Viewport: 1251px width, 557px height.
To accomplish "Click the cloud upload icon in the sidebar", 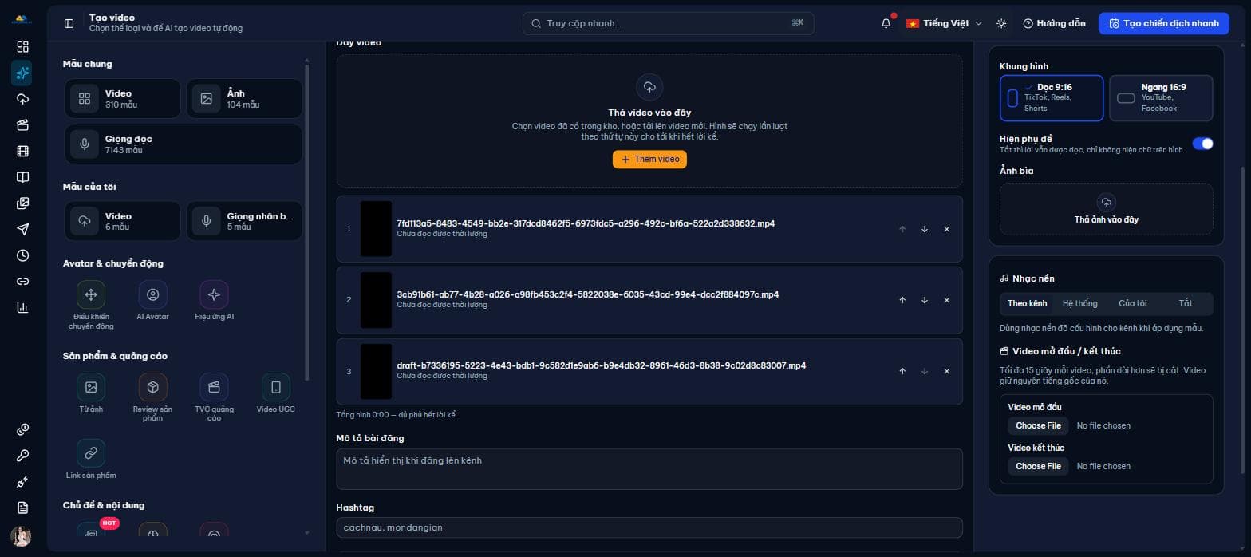I will 22,99.
